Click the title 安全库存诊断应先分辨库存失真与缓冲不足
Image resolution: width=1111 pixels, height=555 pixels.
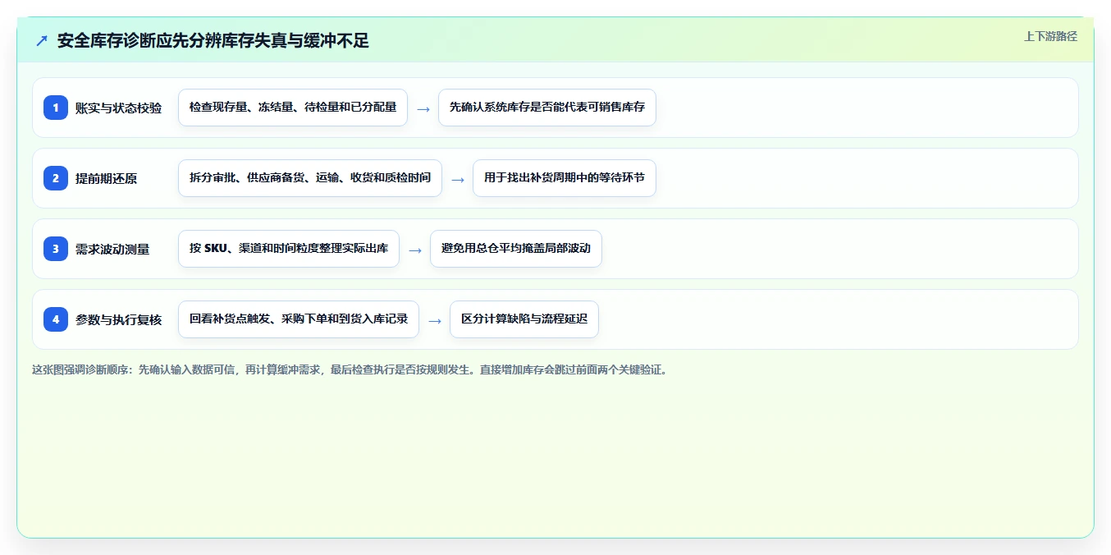click(x=213, y=41)
